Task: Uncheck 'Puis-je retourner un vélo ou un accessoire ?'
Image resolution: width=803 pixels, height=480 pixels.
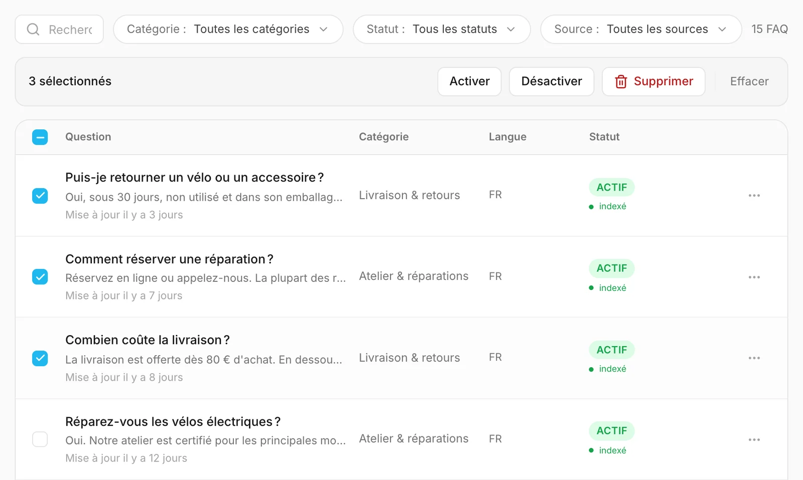Action: coord(40,196)
